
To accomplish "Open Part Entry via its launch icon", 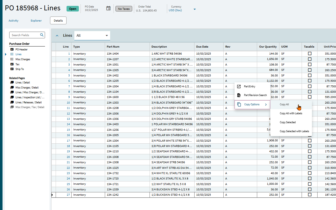I will point(239,87).
